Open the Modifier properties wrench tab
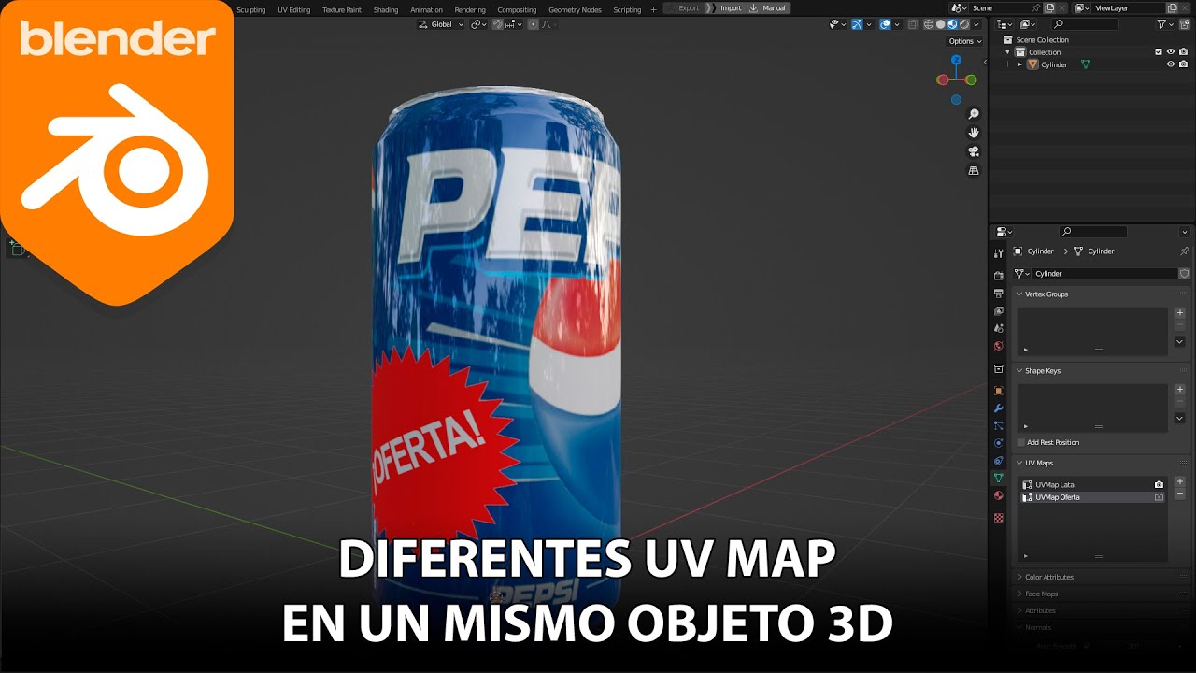Image resolution: width=1196 pixels, height=673 pixels. click(998, 408)
